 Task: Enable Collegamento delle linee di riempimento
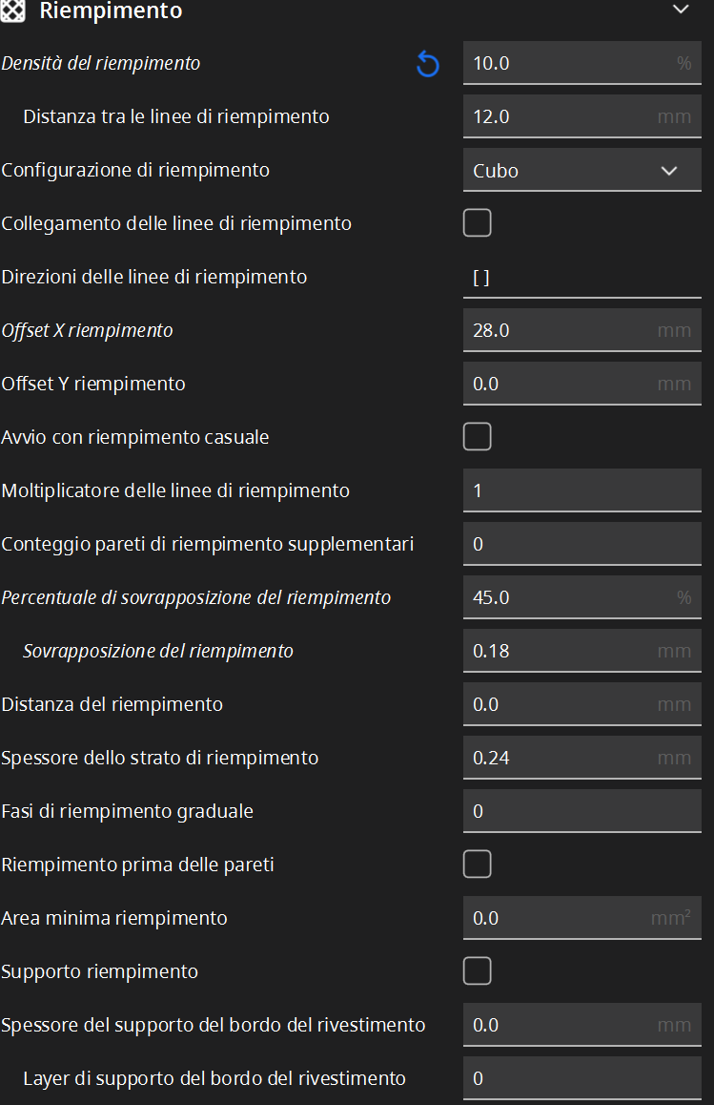tap(477, 222)
